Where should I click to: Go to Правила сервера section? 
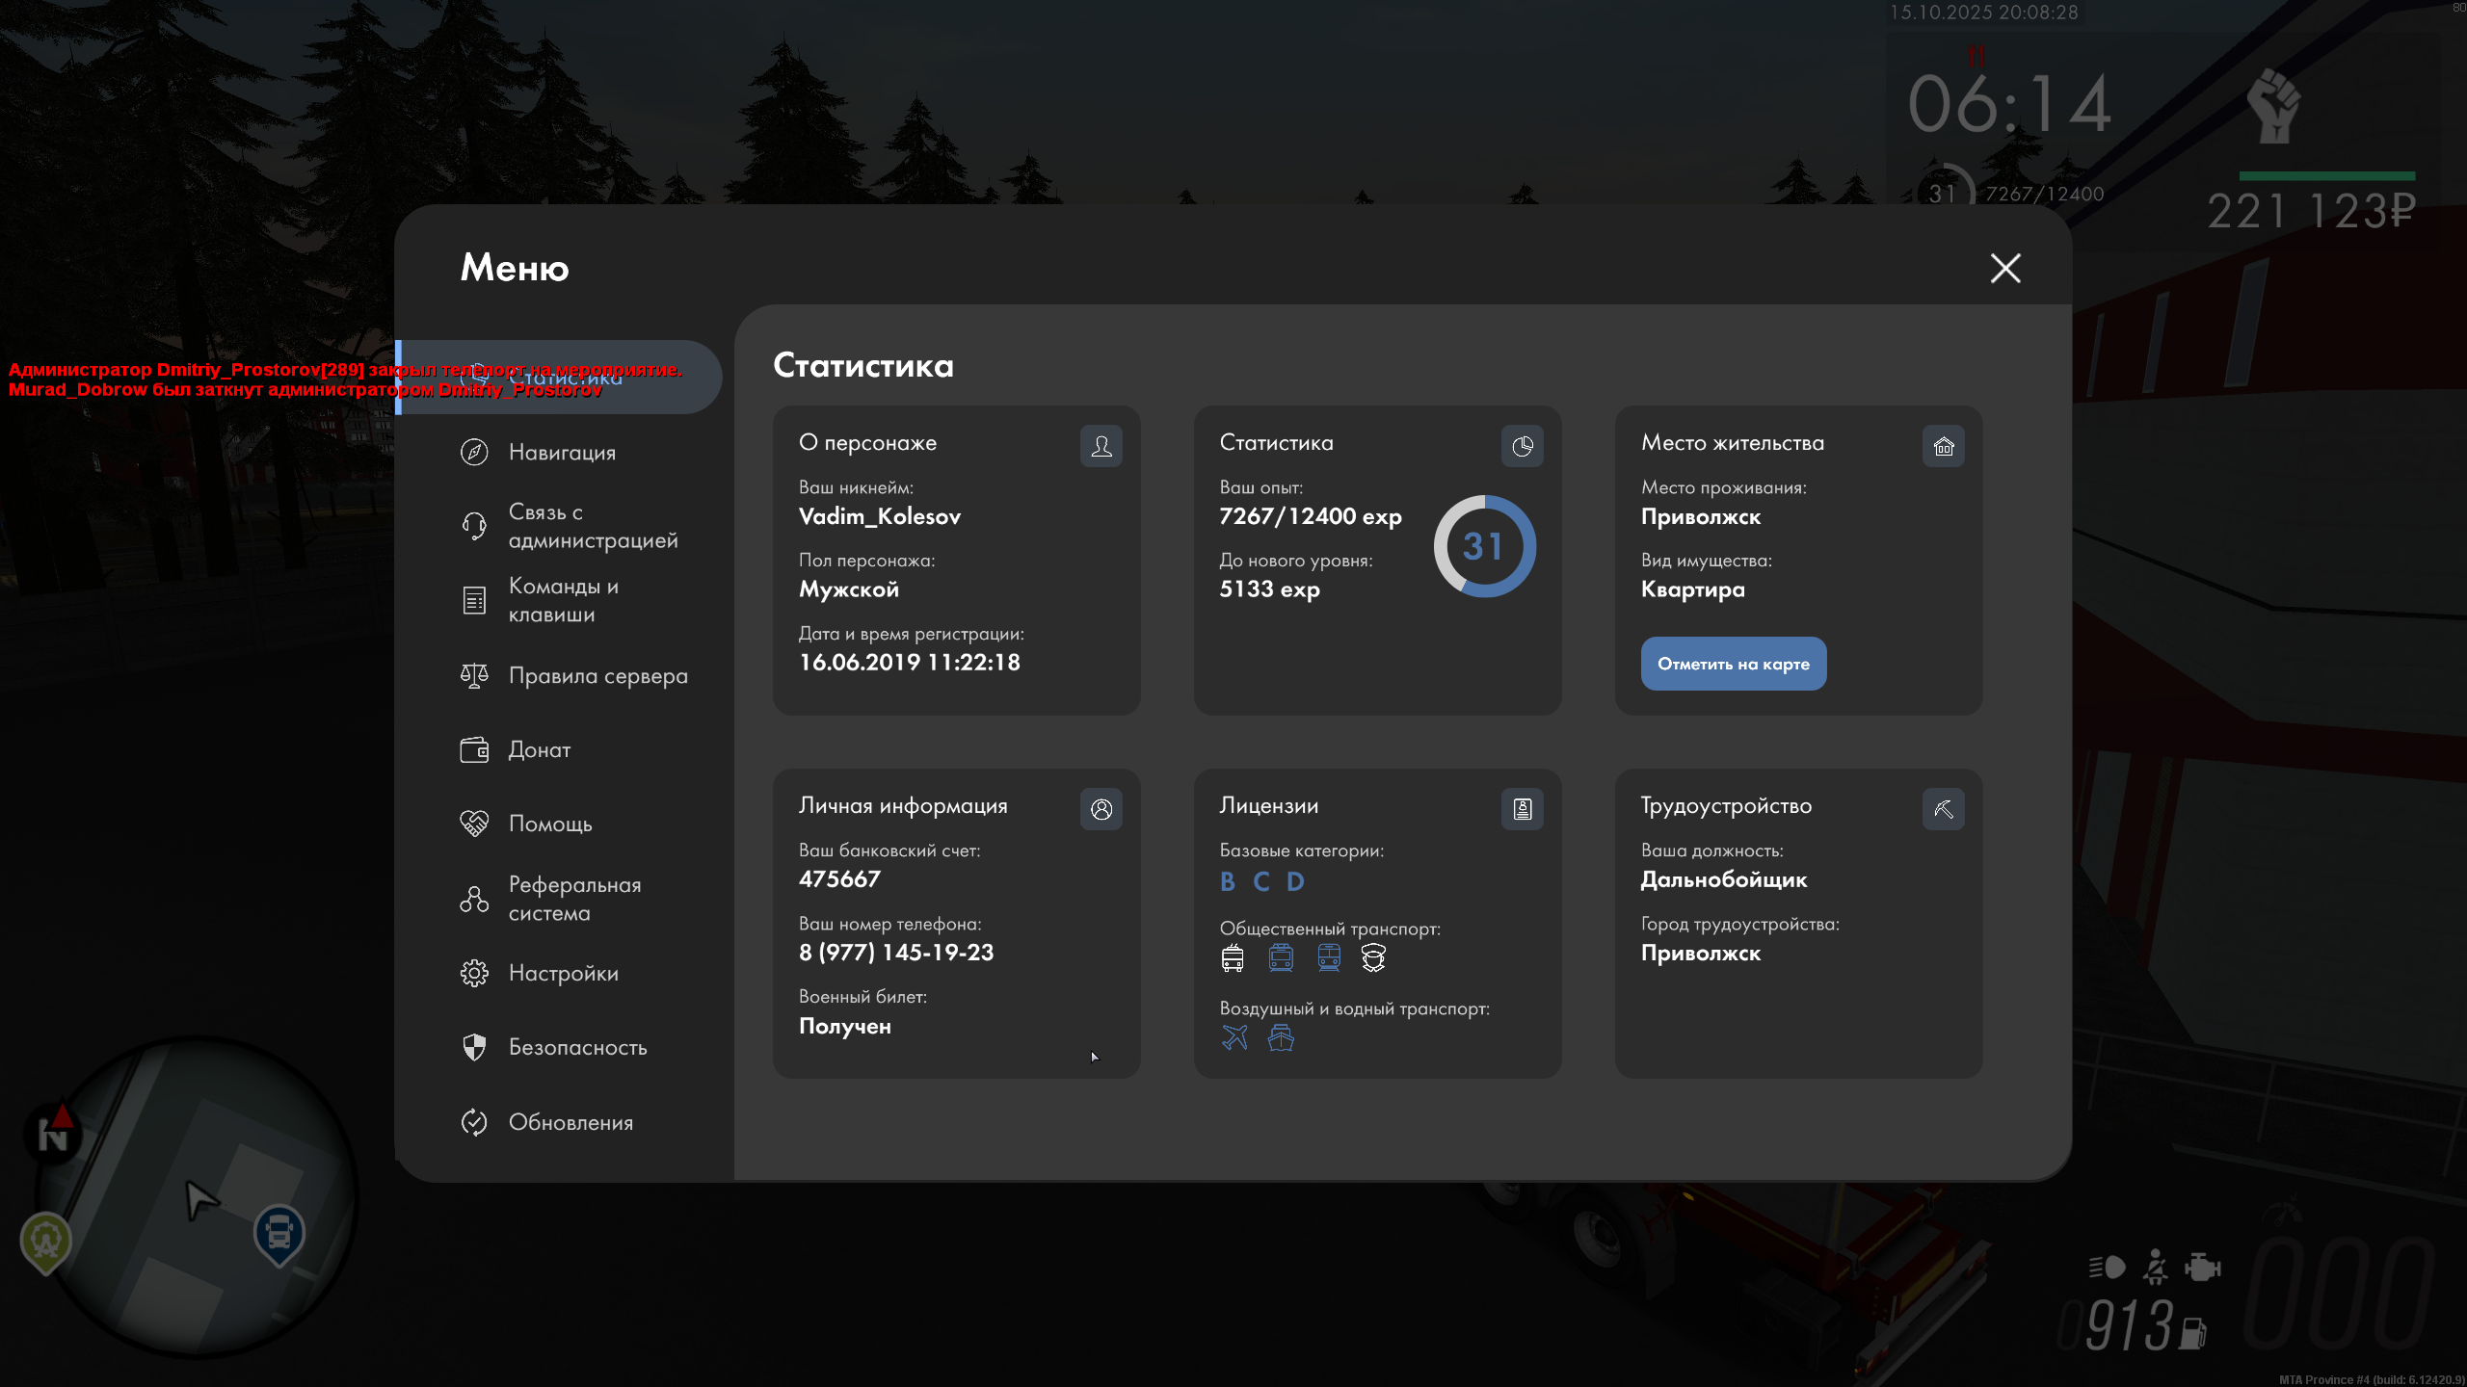(x=597, y=676)
